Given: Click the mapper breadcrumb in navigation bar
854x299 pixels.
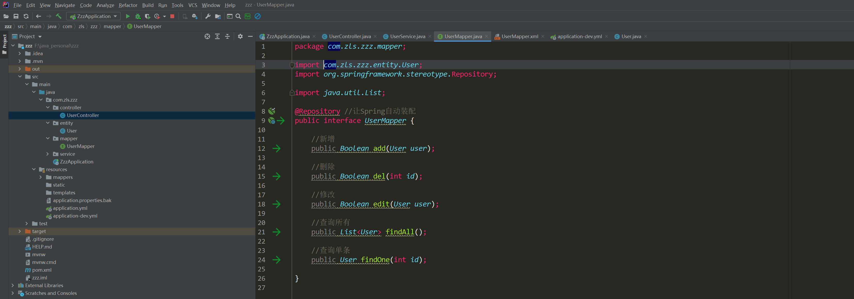Looking at the screenshot, I should pyautogui.click(x=112, y=27).
